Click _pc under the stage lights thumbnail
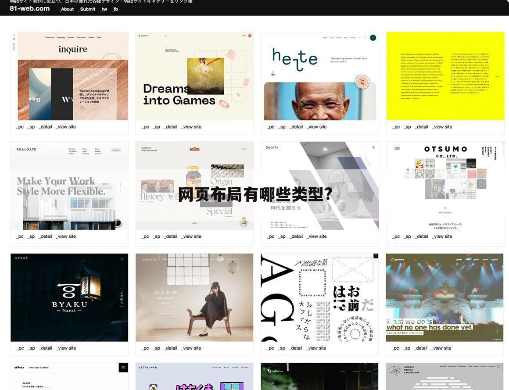509x390 pixels. [x=395, y=348]
